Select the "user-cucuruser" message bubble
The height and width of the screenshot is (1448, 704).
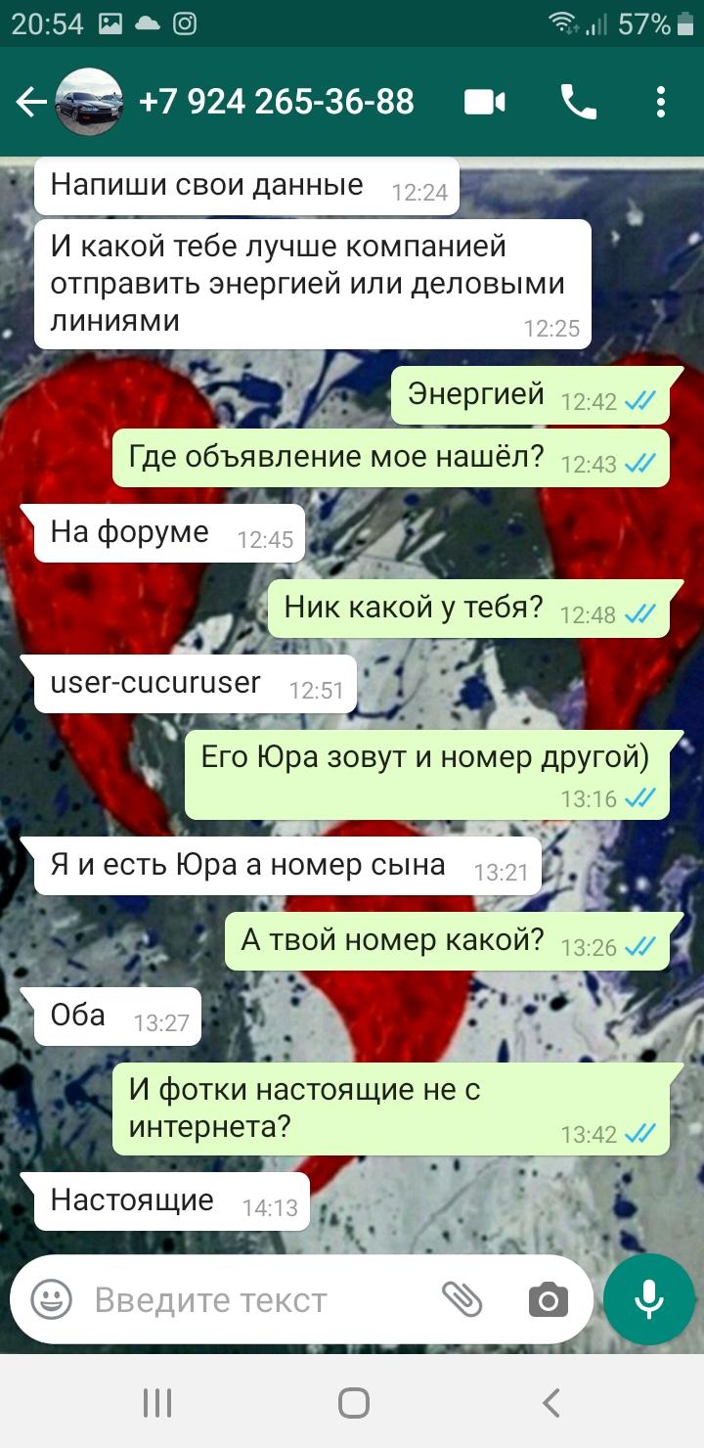click(196, 684)
